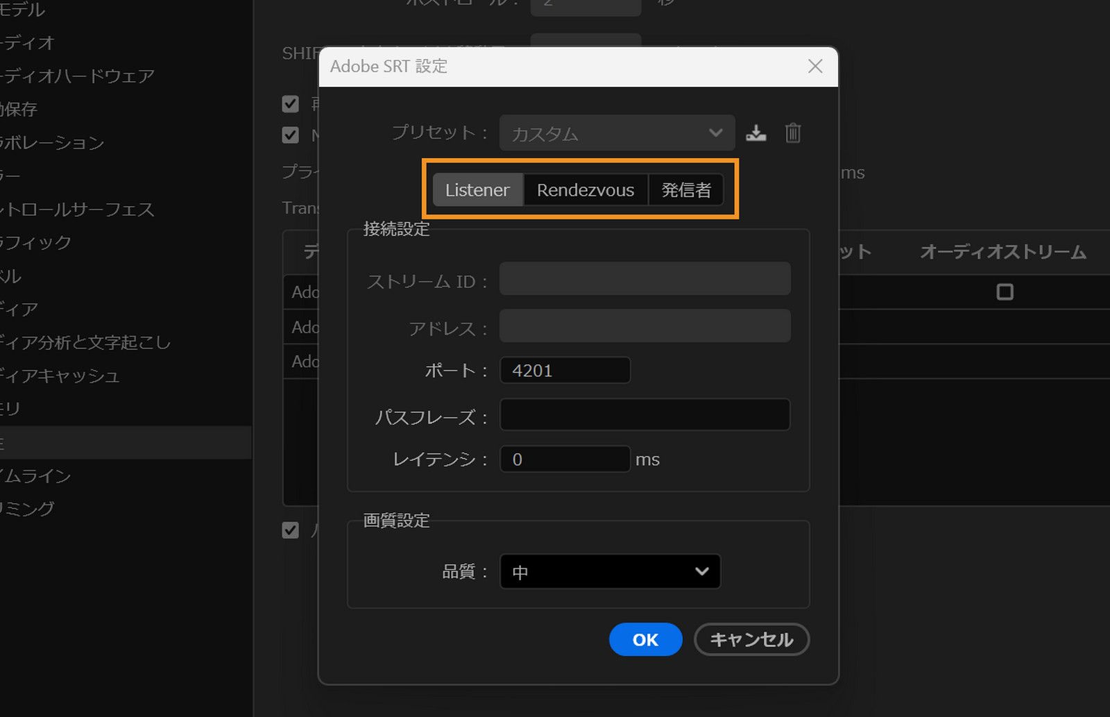This screenshot has height=717, width=1110.
Task: Edit the ポート field containing 4201
Action: click(564, 370)
